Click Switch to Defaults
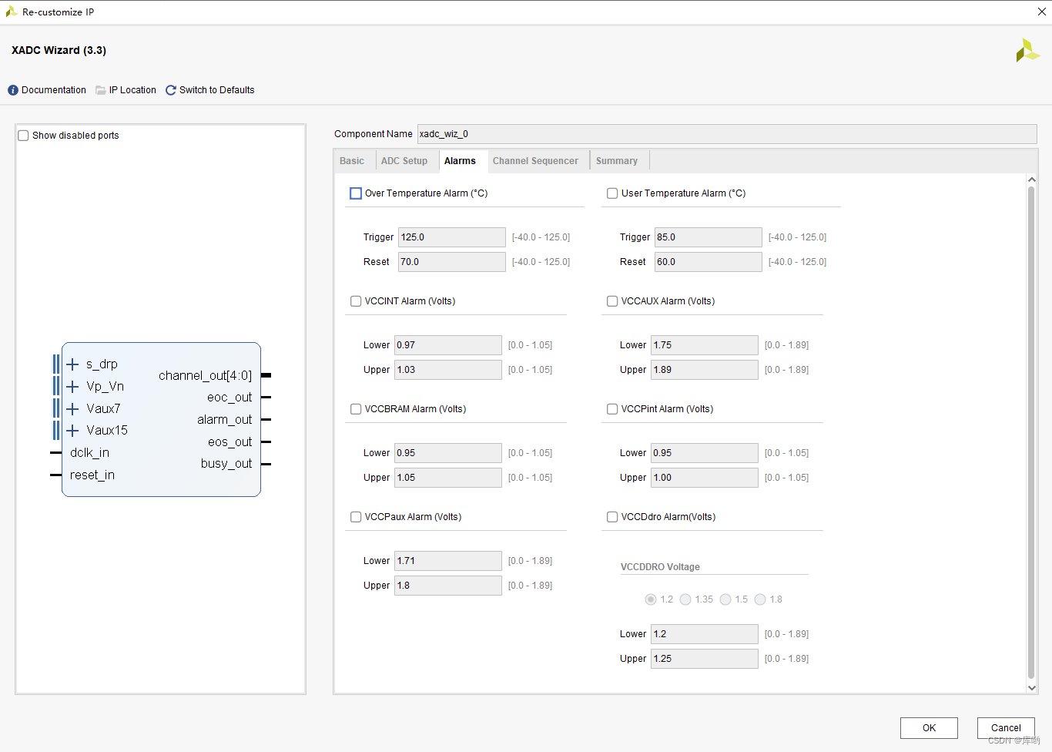 coord(217,90)
